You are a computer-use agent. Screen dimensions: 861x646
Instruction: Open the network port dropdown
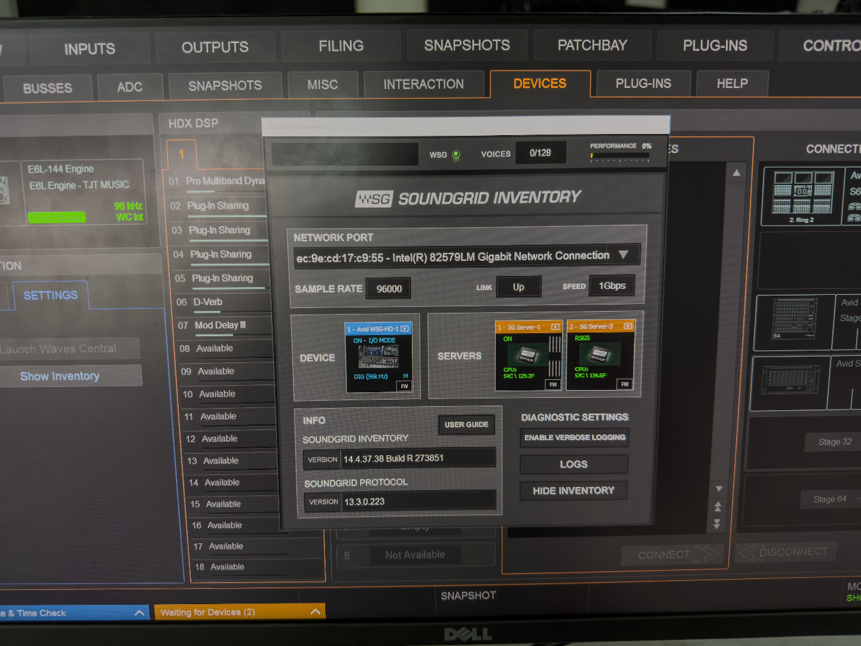[624, 255]
